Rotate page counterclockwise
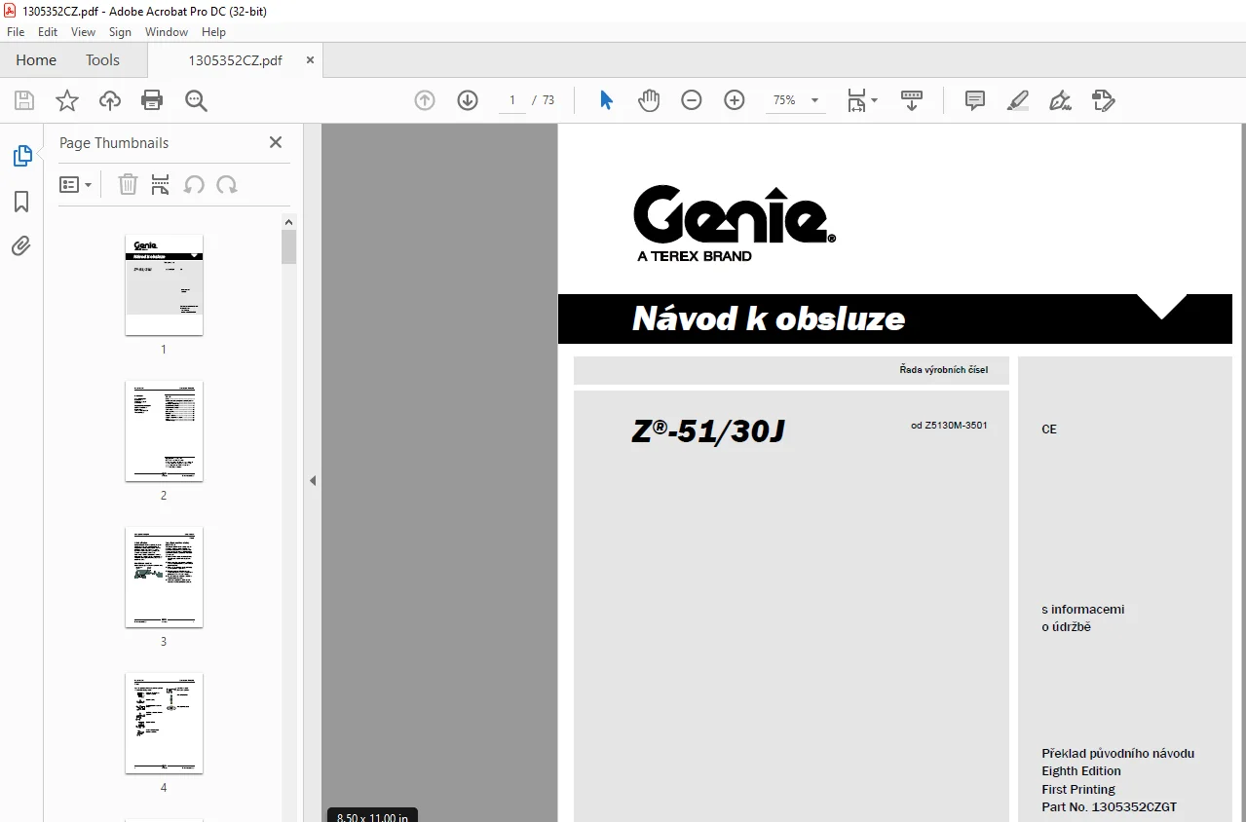Screen dimensions: 1246x822 pos(194,184)
